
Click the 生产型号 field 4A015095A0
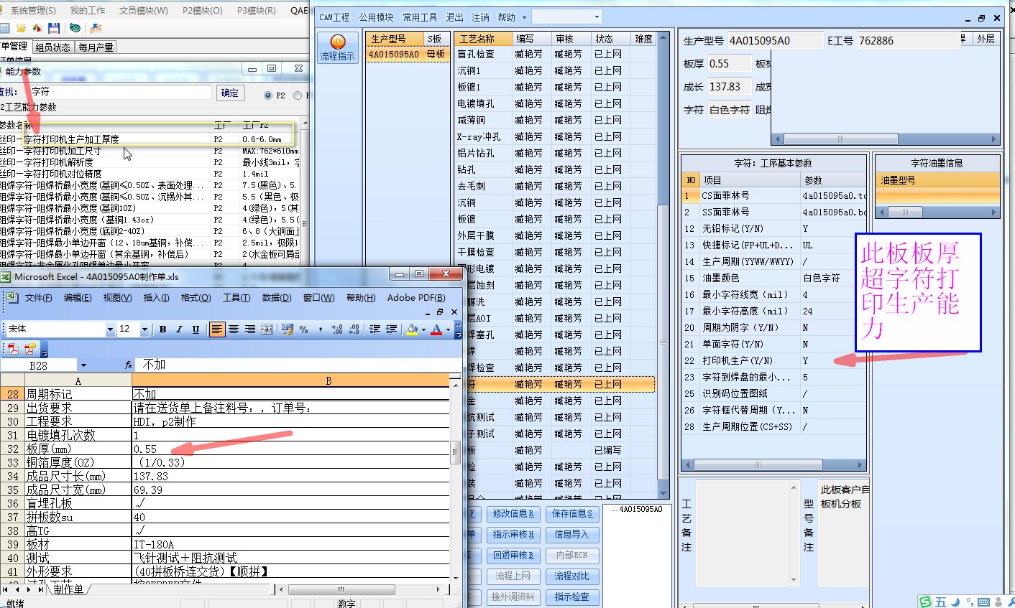(775, 41)
